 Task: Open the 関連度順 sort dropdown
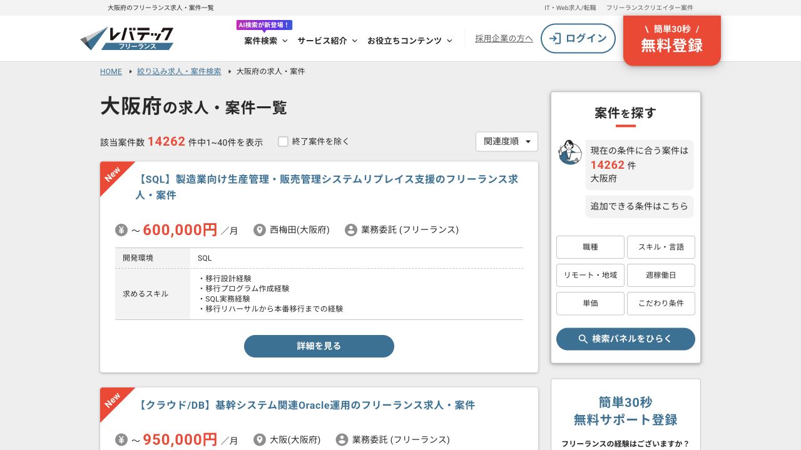[507, 141]
